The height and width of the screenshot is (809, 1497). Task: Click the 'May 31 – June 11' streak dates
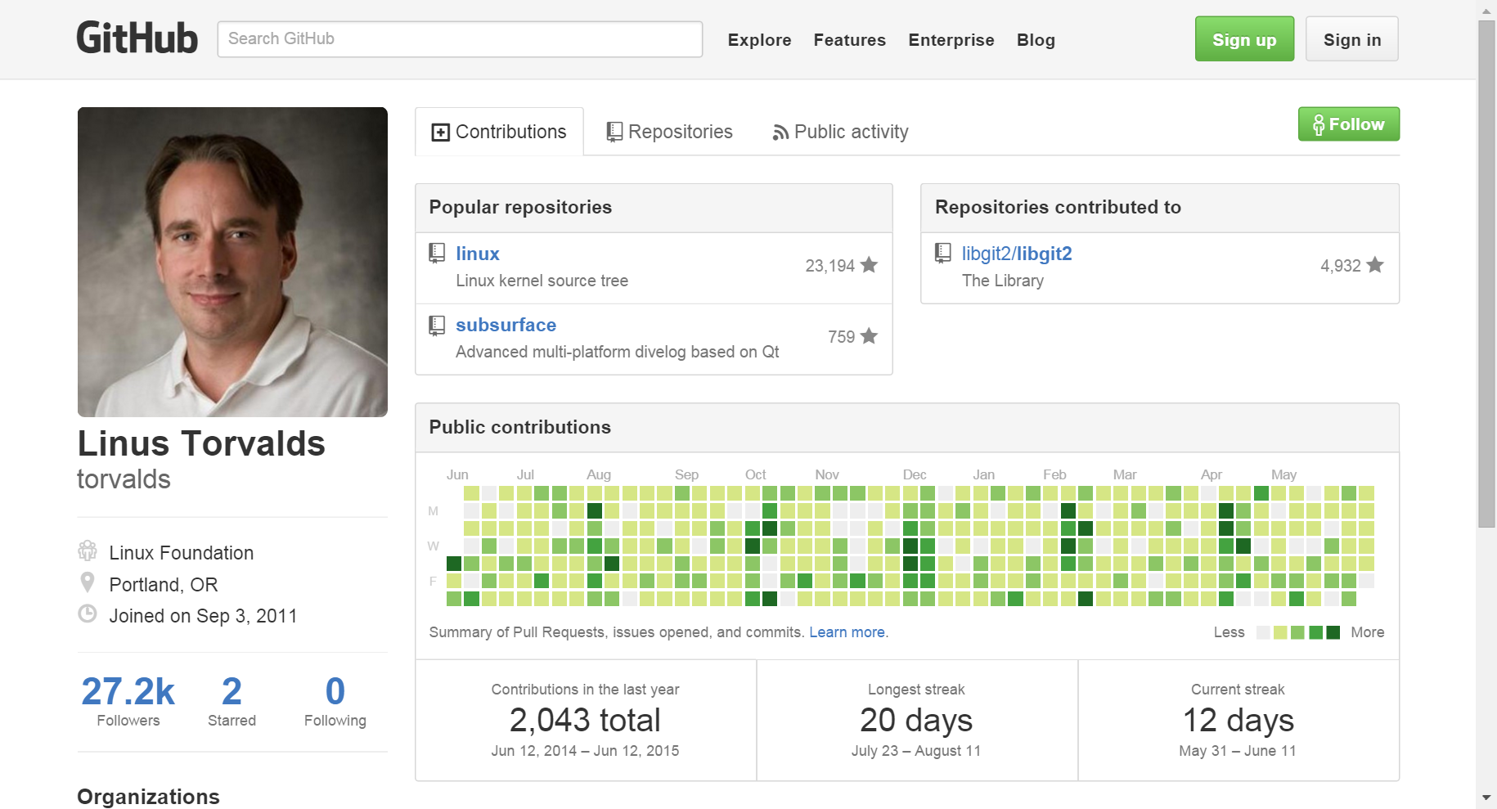(x=1237, y=751)
